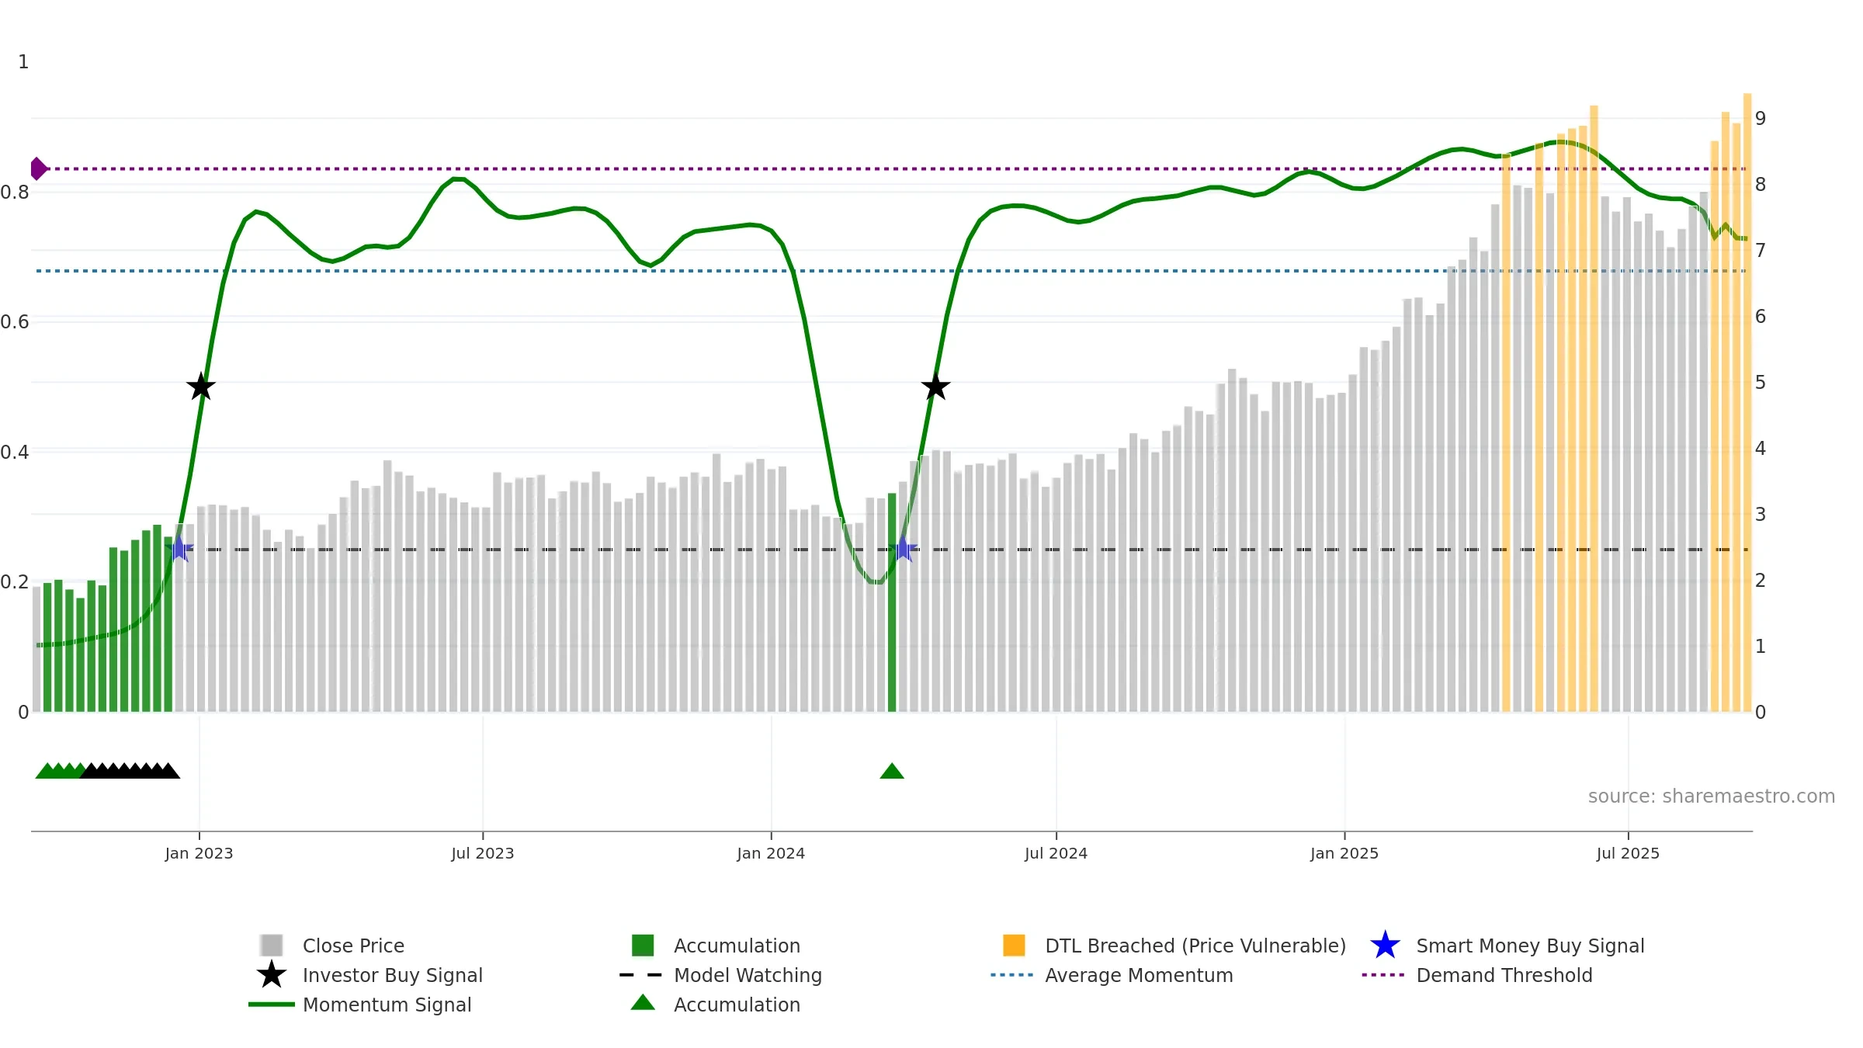The width and height of the screenshot is (1863, 1048).
Task: Click the blue Smart Money star near 2024 dip
Action: pyautogui.click(x=904, y=549)
